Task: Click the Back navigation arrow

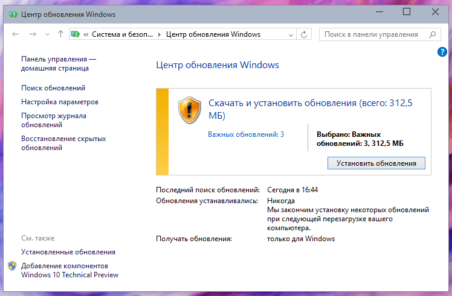Action: pos(16,34)
